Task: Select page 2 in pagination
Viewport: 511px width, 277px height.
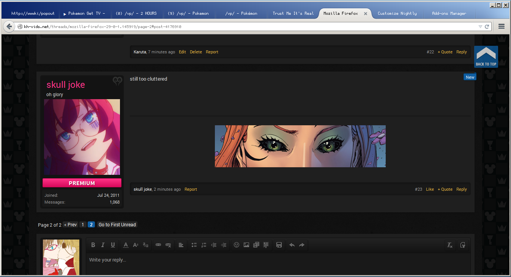Action: point(91,225)
